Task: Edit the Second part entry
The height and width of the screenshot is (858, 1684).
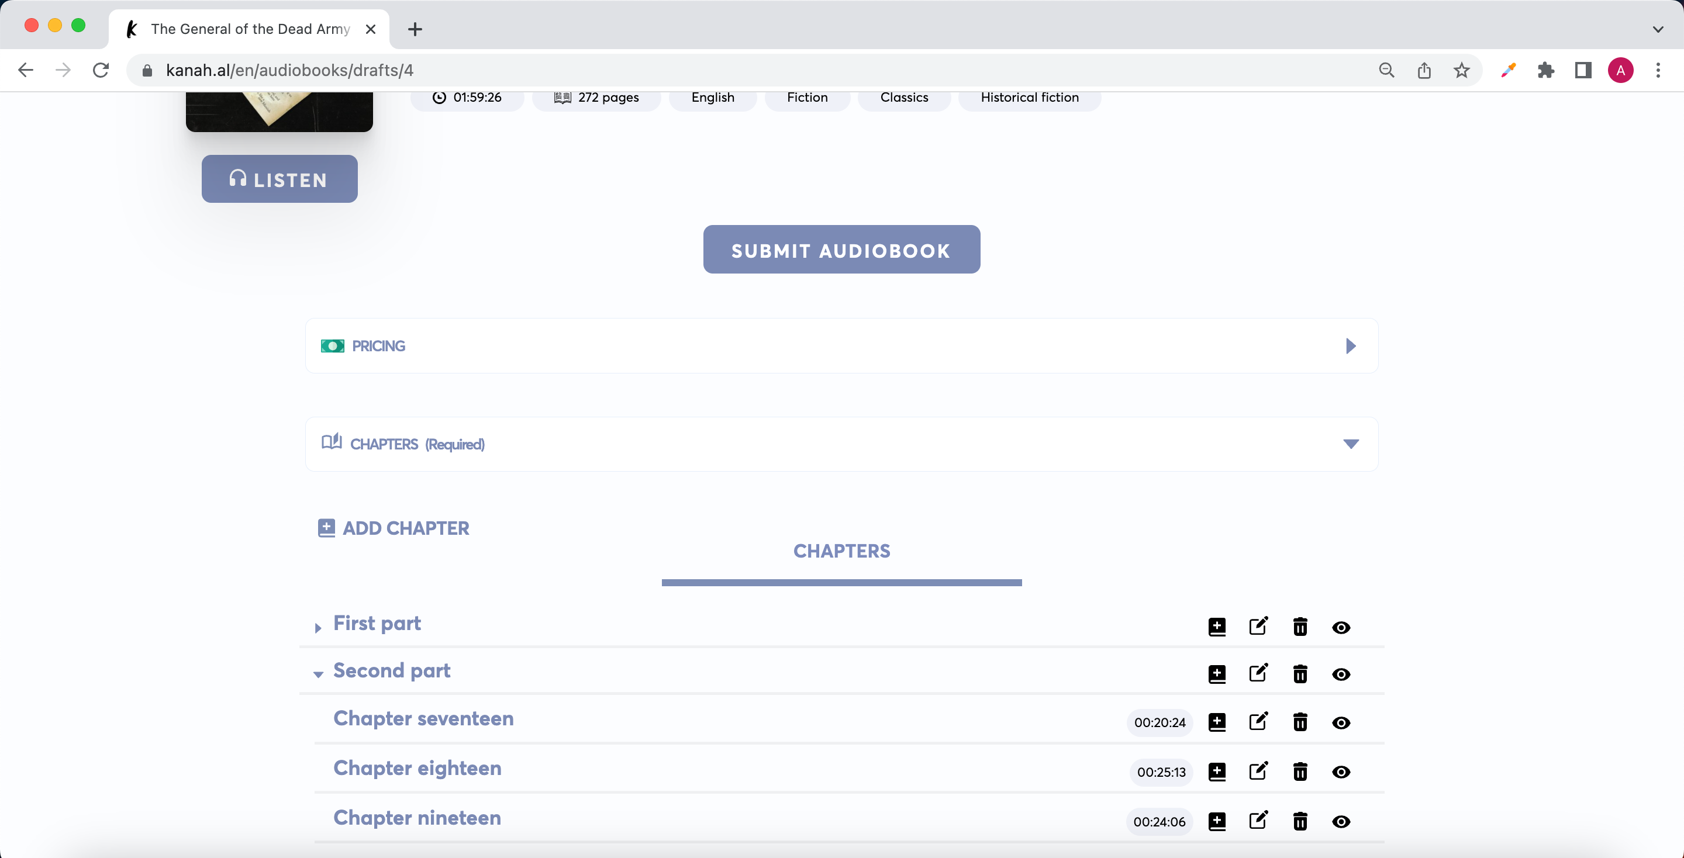Action: 1258,673
